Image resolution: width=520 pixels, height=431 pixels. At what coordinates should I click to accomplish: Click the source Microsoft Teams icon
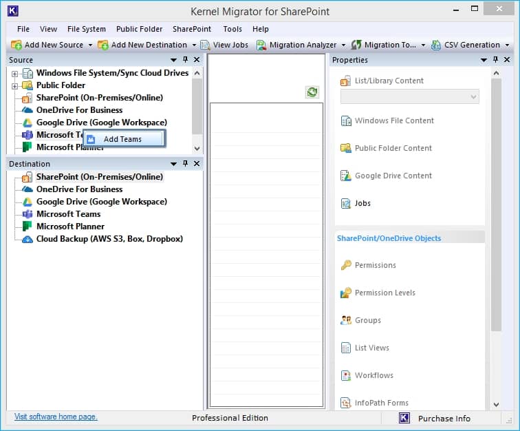click(28, 135)
